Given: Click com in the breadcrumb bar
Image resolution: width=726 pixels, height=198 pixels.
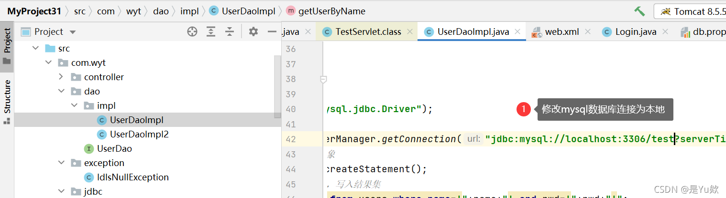Looking at the screenshot, I should 106,11.
